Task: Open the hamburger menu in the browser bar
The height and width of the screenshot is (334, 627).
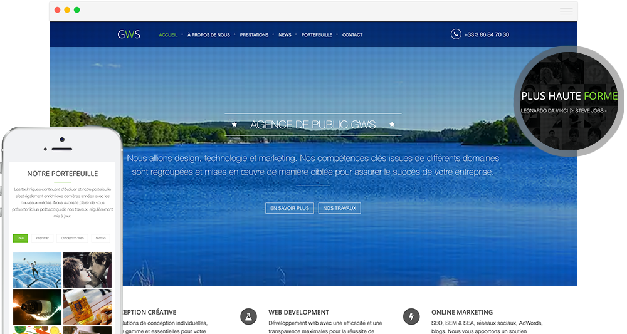Action: [x=566, y=11]
